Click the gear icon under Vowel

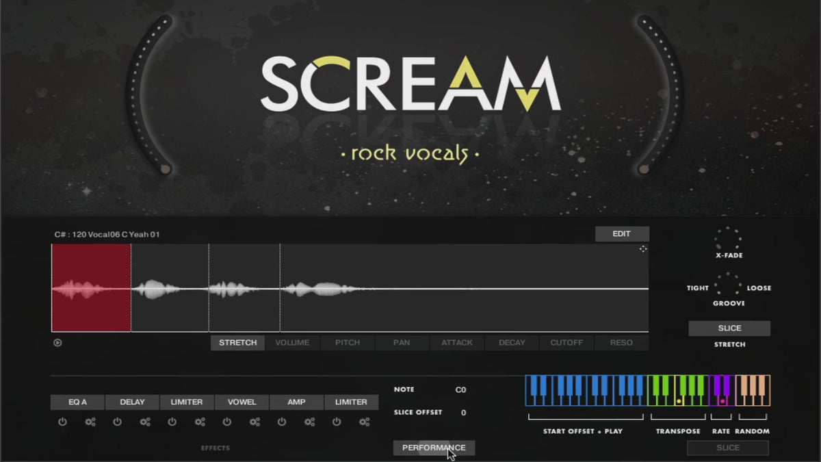(x=255, y=422)
